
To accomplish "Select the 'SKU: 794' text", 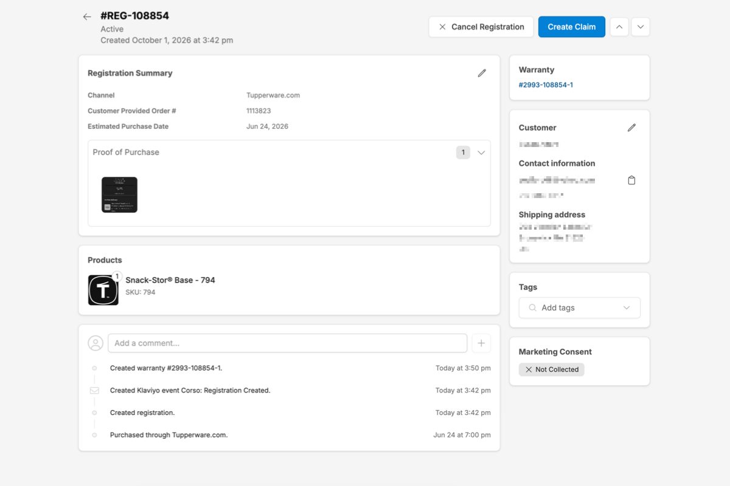I will tap(141, 292).
